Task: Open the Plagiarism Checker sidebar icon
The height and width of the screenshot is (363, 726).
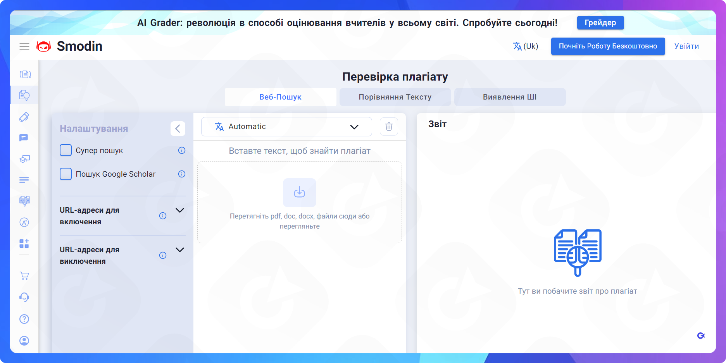Action: tap(24, 95)
